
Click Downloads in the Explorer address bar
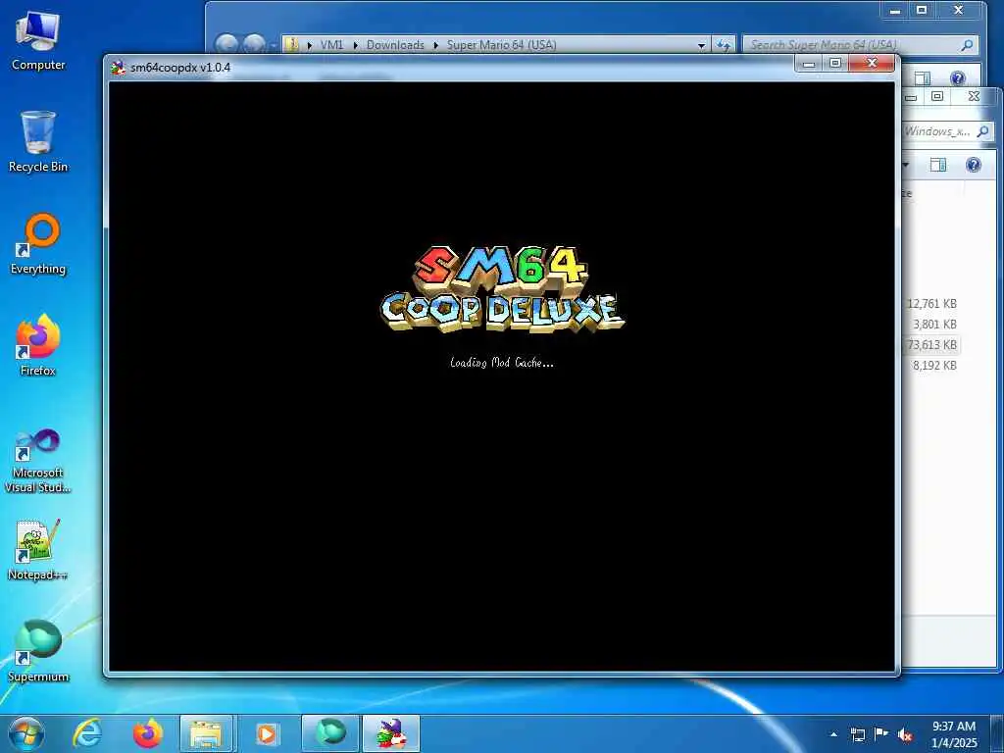pyautogui.click(x=395, y=45)
